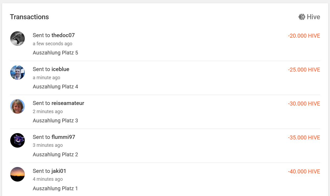Click the -30.000 HIVE amount
Image resolution: width=330 pixels, height=196 pixels.
(x=304, y=104)
